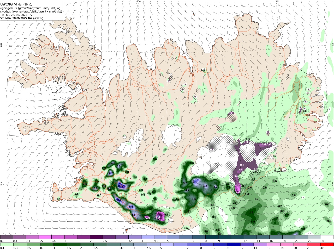Click the 20W longitude label
The width and height of the screenshot is (334, 250).
pos(139,1)
